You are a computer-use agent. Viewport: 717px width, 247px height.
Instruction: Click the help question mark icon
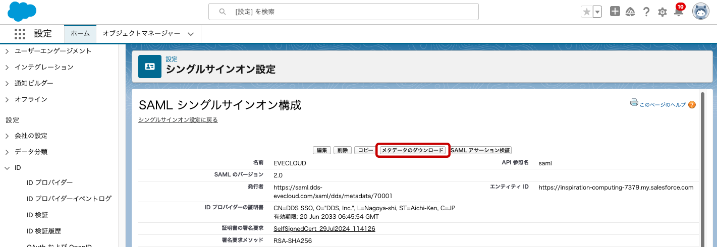coord(646,12)
